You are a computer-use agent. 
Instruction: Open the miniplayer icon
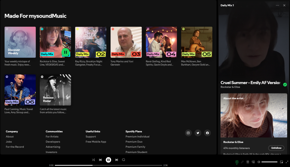point(282,162)
